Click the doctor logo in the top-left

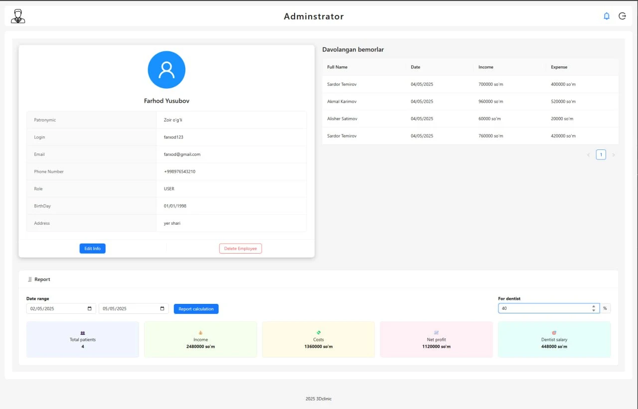pyautogui.click(x=18, y=16)
